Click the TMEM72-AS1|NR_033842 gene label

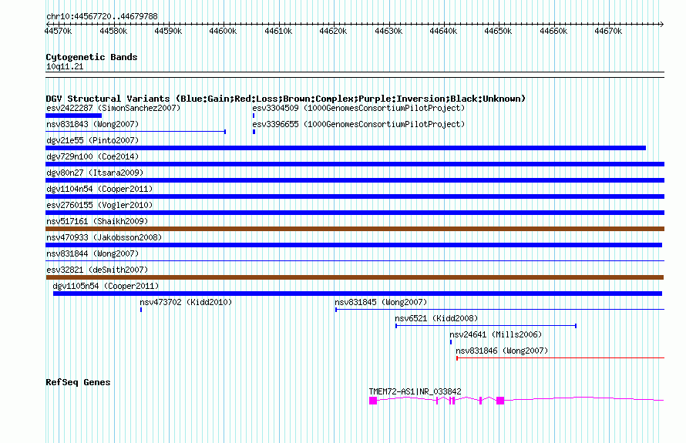point(415,391)
